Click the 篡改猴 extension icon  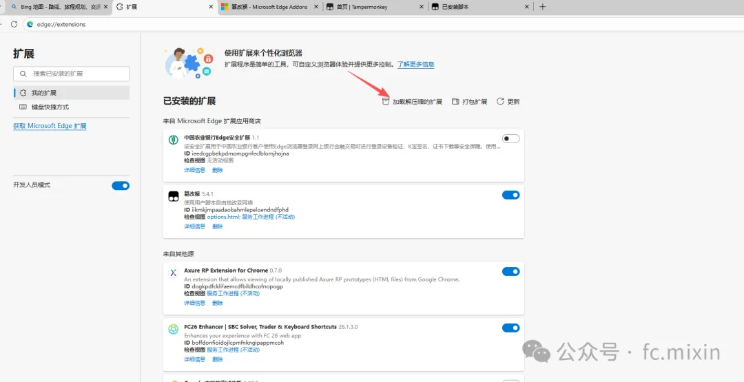[173, 195]
